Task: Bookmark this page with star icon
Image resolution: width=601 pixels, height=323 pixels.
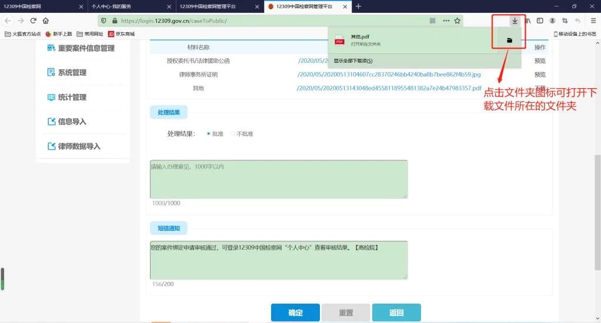Action: point(458,21)
